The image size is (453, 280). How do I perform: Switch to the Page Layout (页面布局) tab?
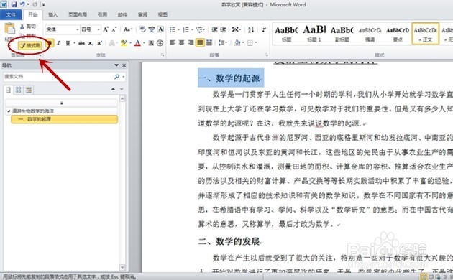[x=78, y=14]
